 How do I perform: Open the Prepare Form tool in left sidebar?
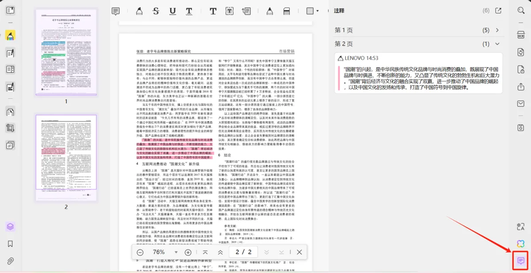pyautogui.click(x=11, y=70)
